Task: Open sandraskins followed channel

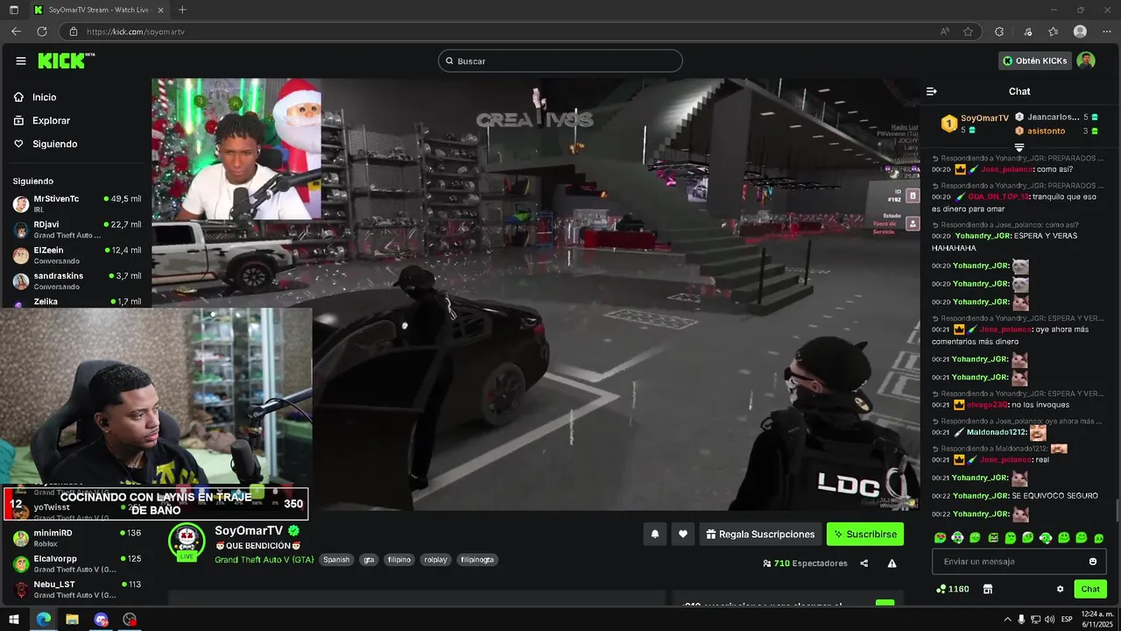Action: click(77, 280)
